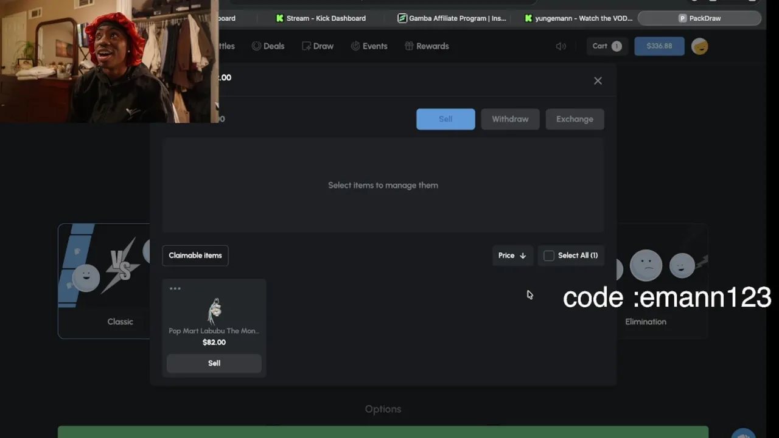Click the Draw icon in navbar

coord(307,46)
